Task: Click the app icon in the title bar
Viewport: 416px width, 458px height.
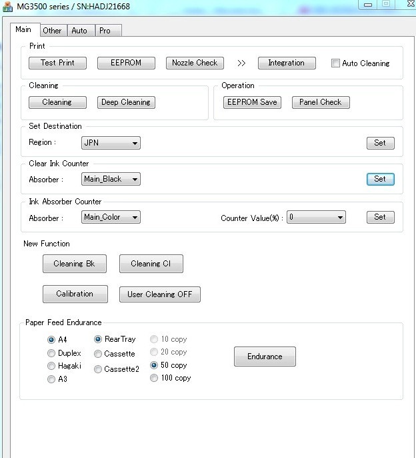Action: 7,6
